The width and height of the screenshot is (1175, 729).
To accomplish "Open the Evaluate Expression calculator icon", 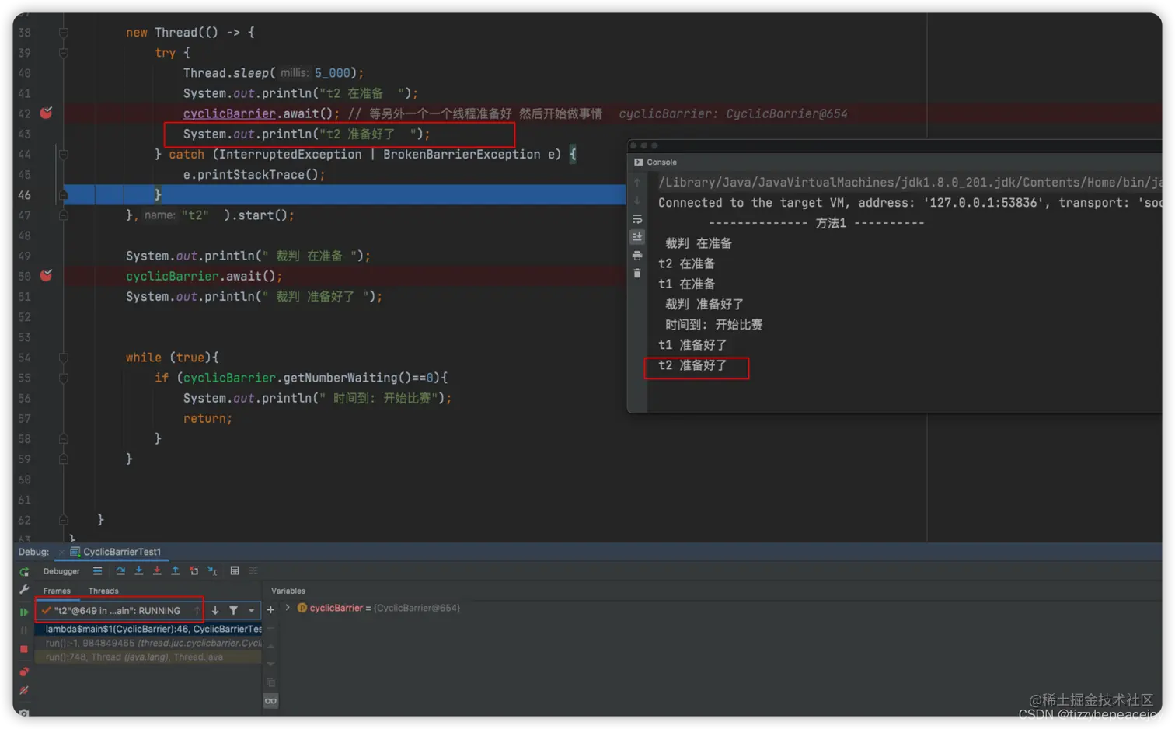I will 235,571.
